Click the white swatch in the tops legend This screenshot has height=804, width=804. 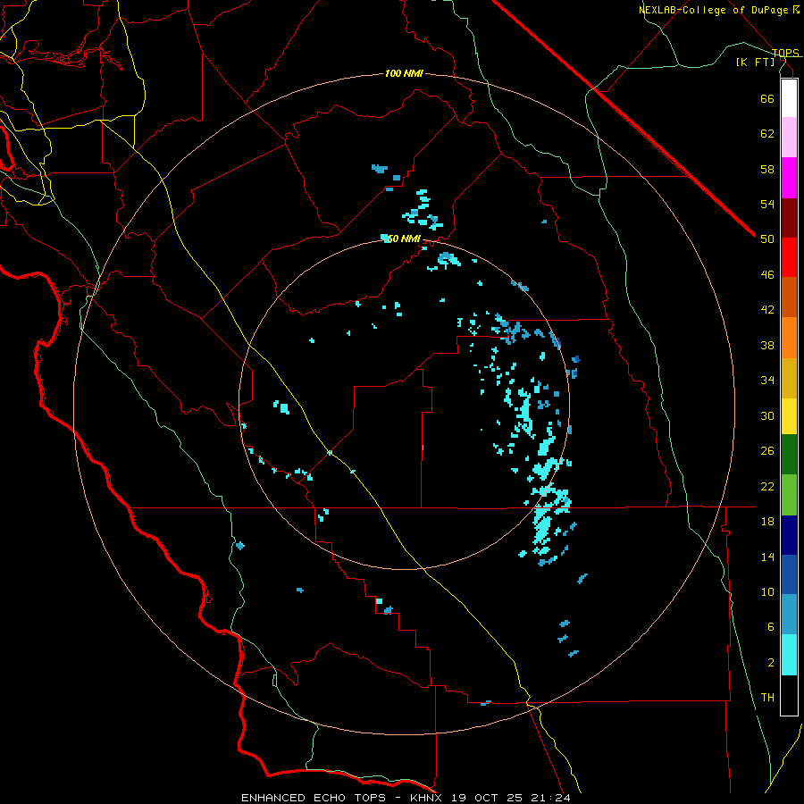coord(789,98)
